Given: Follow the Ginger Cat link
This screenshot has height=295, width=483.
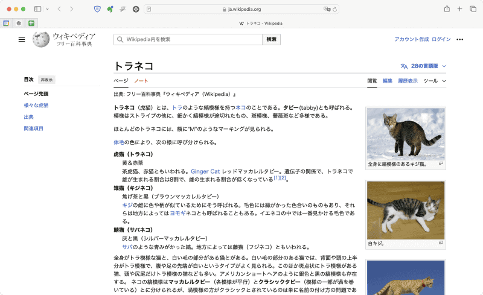Looking at the screenshot, I should click(205, 171).
